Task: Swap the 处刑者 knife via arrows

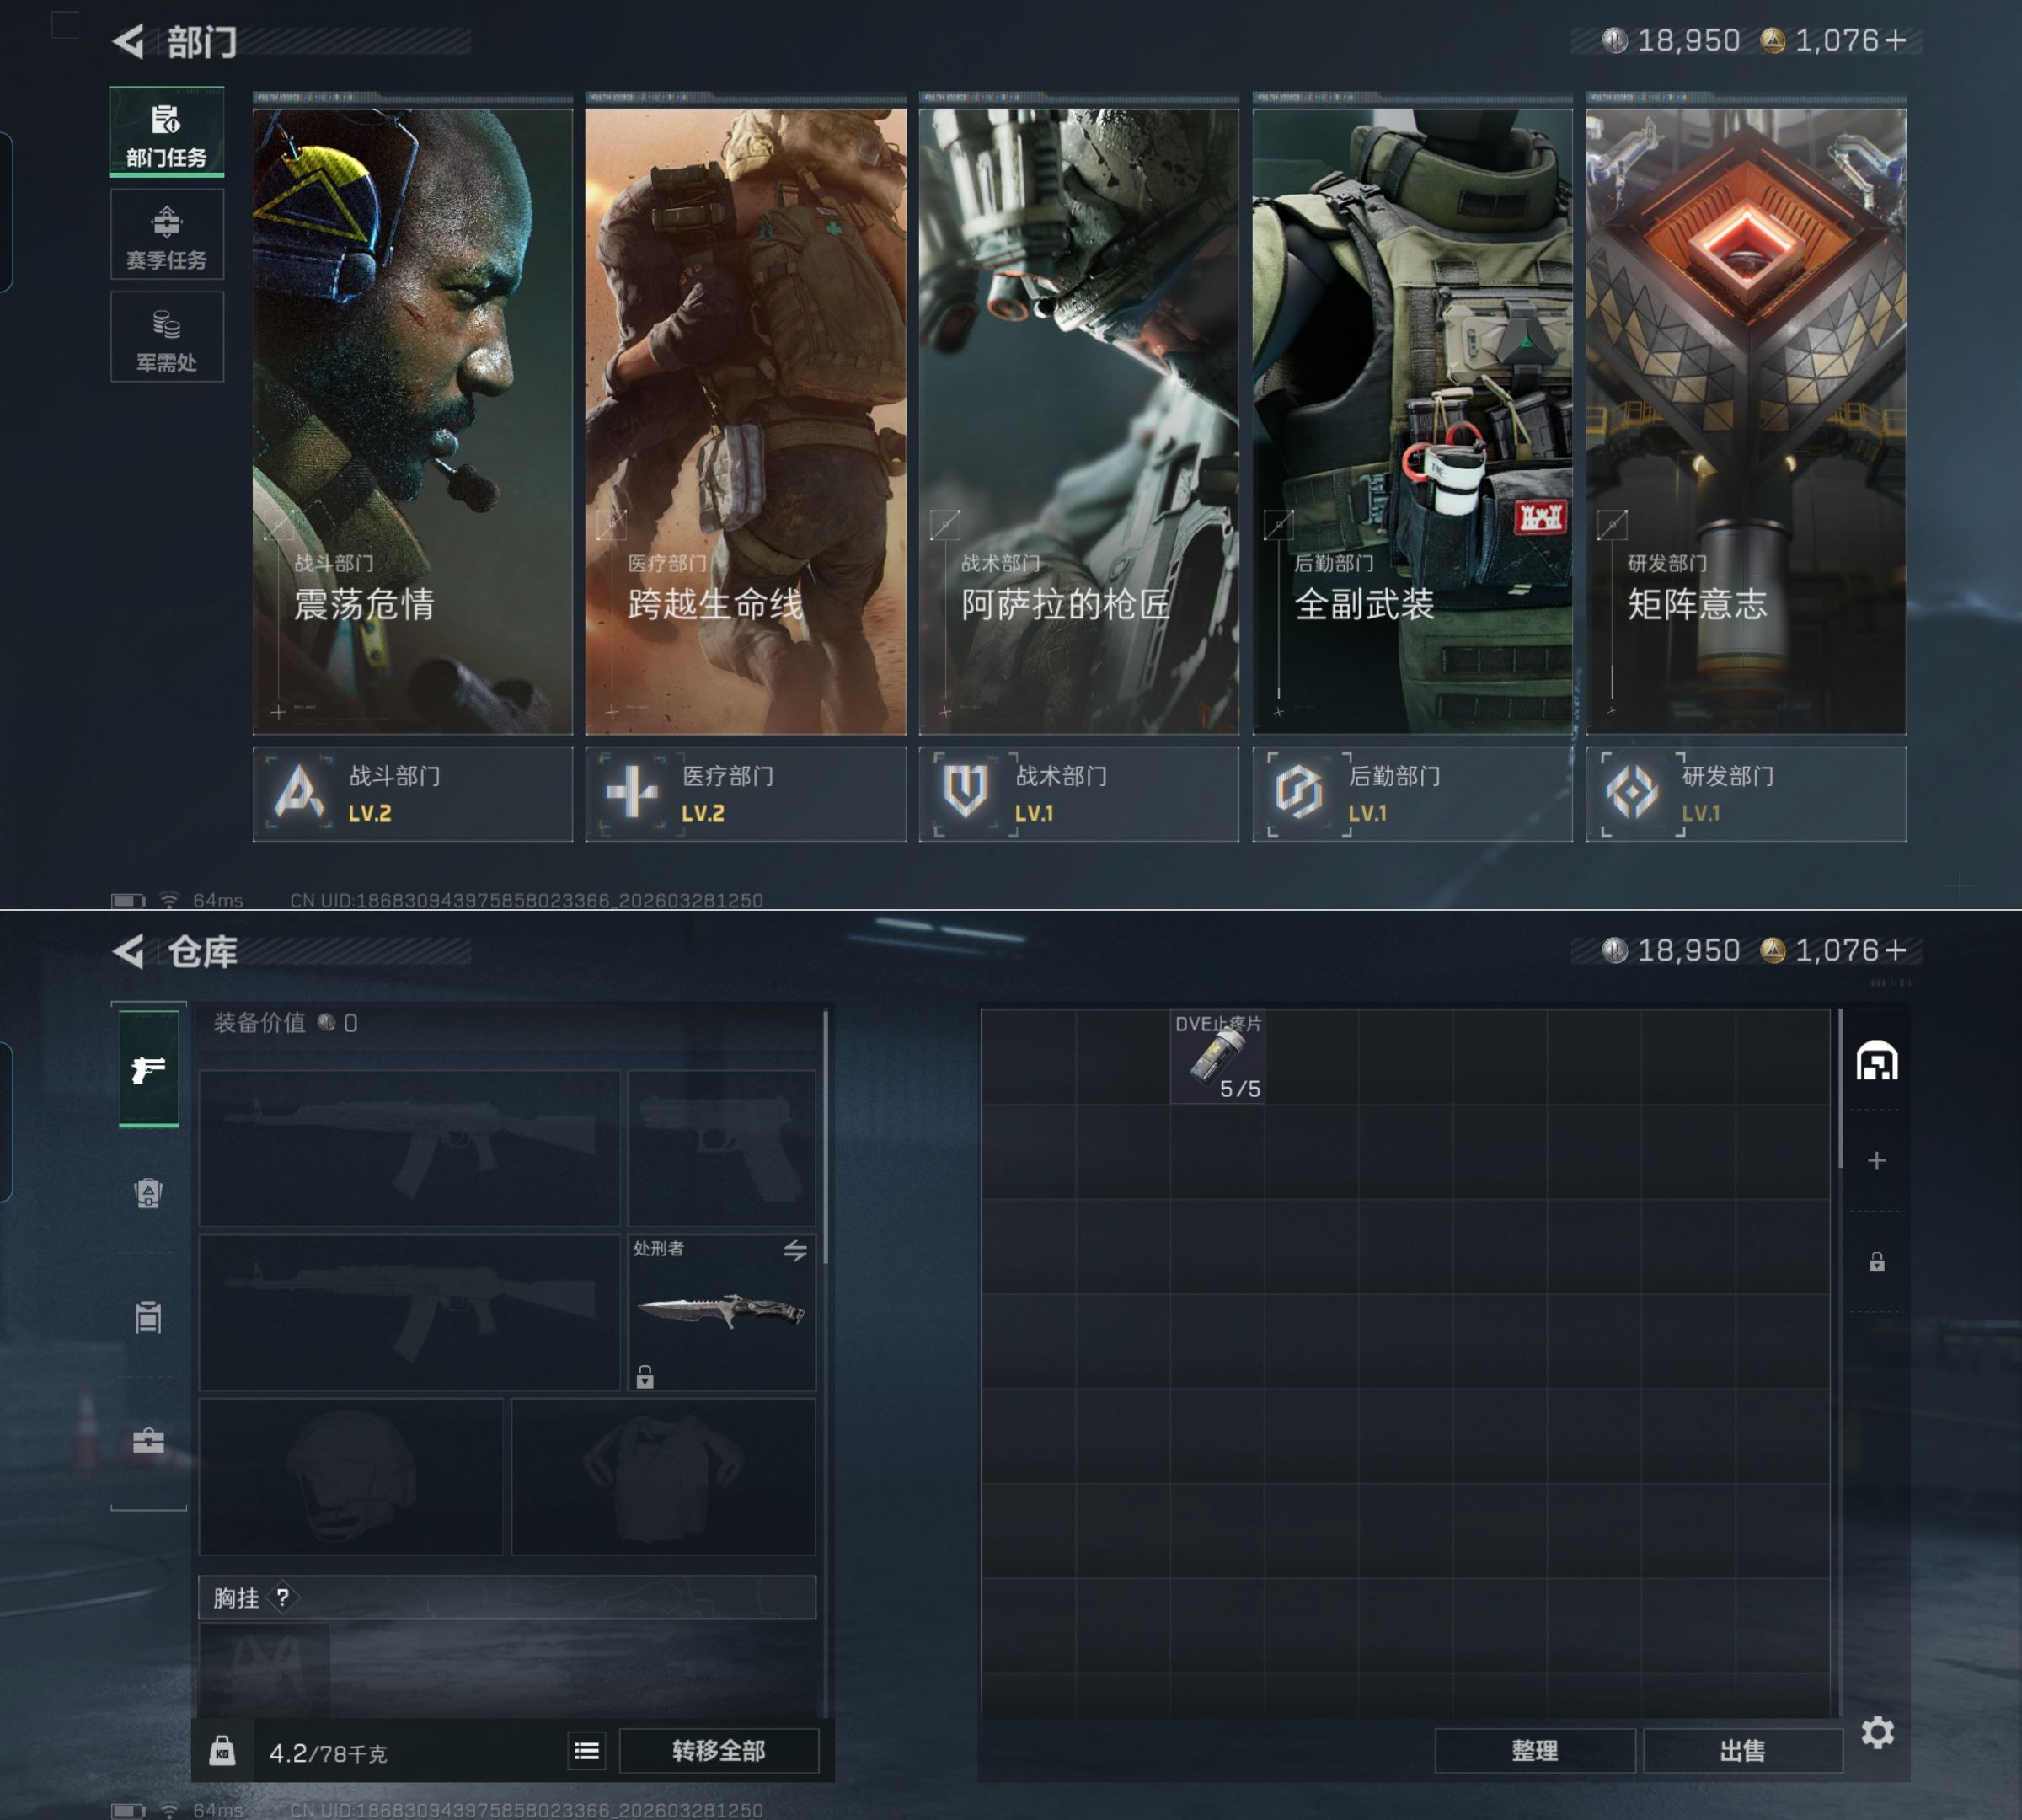Action: coord(795,1250)
